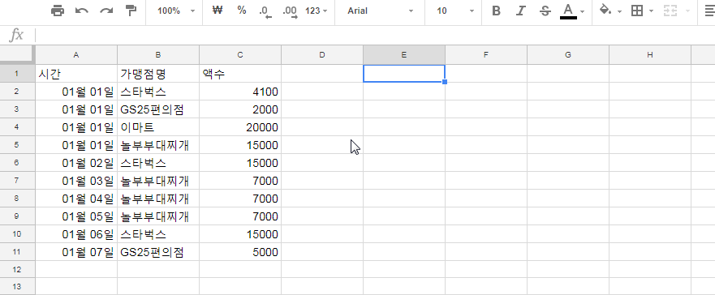The height and width of the screenshot is (295, 715).
Task: Toggle strikethrough formatting
Action: pos(545,11)
